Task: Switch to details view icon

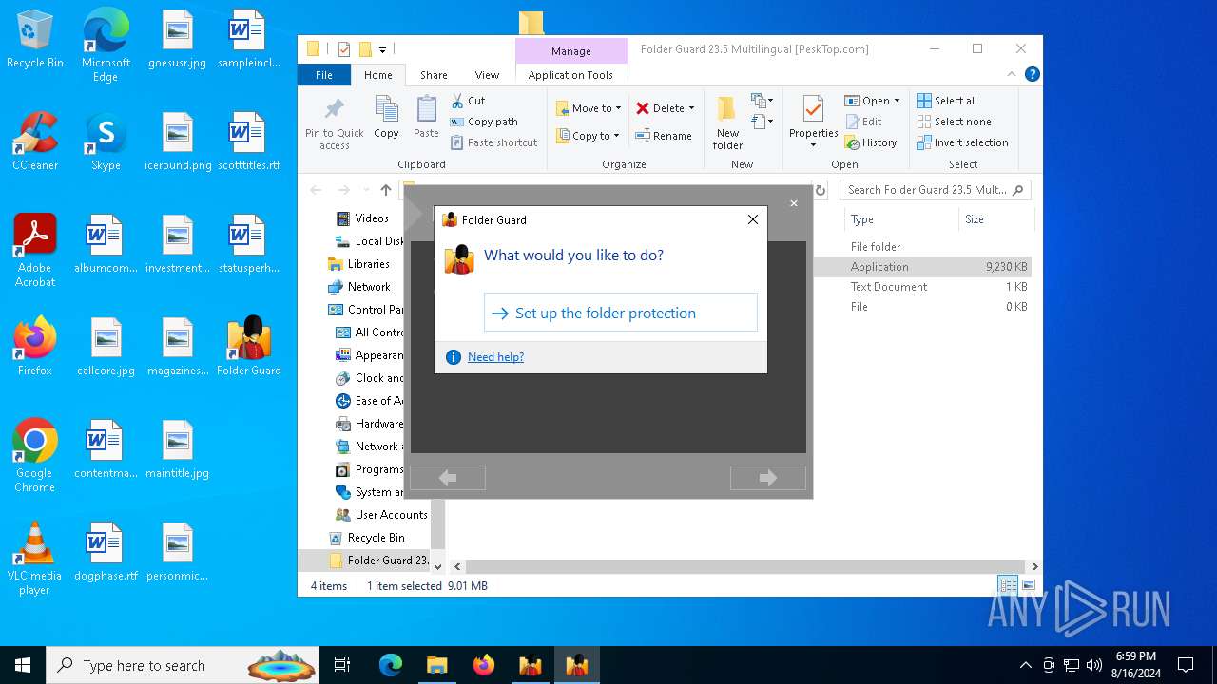Action: point(1007,585)
